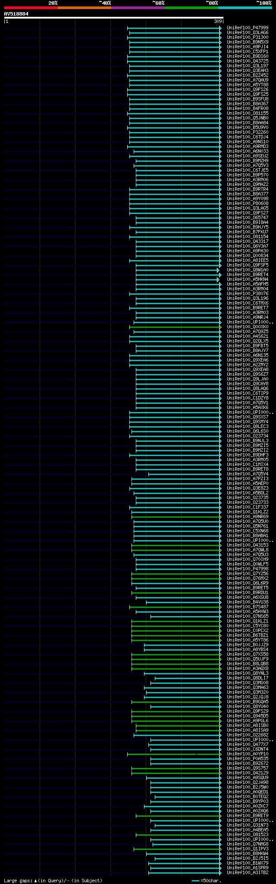Open hit UniRef100_Q3LAG6
This screenshot has width=276, height=884.
point(248,32)
